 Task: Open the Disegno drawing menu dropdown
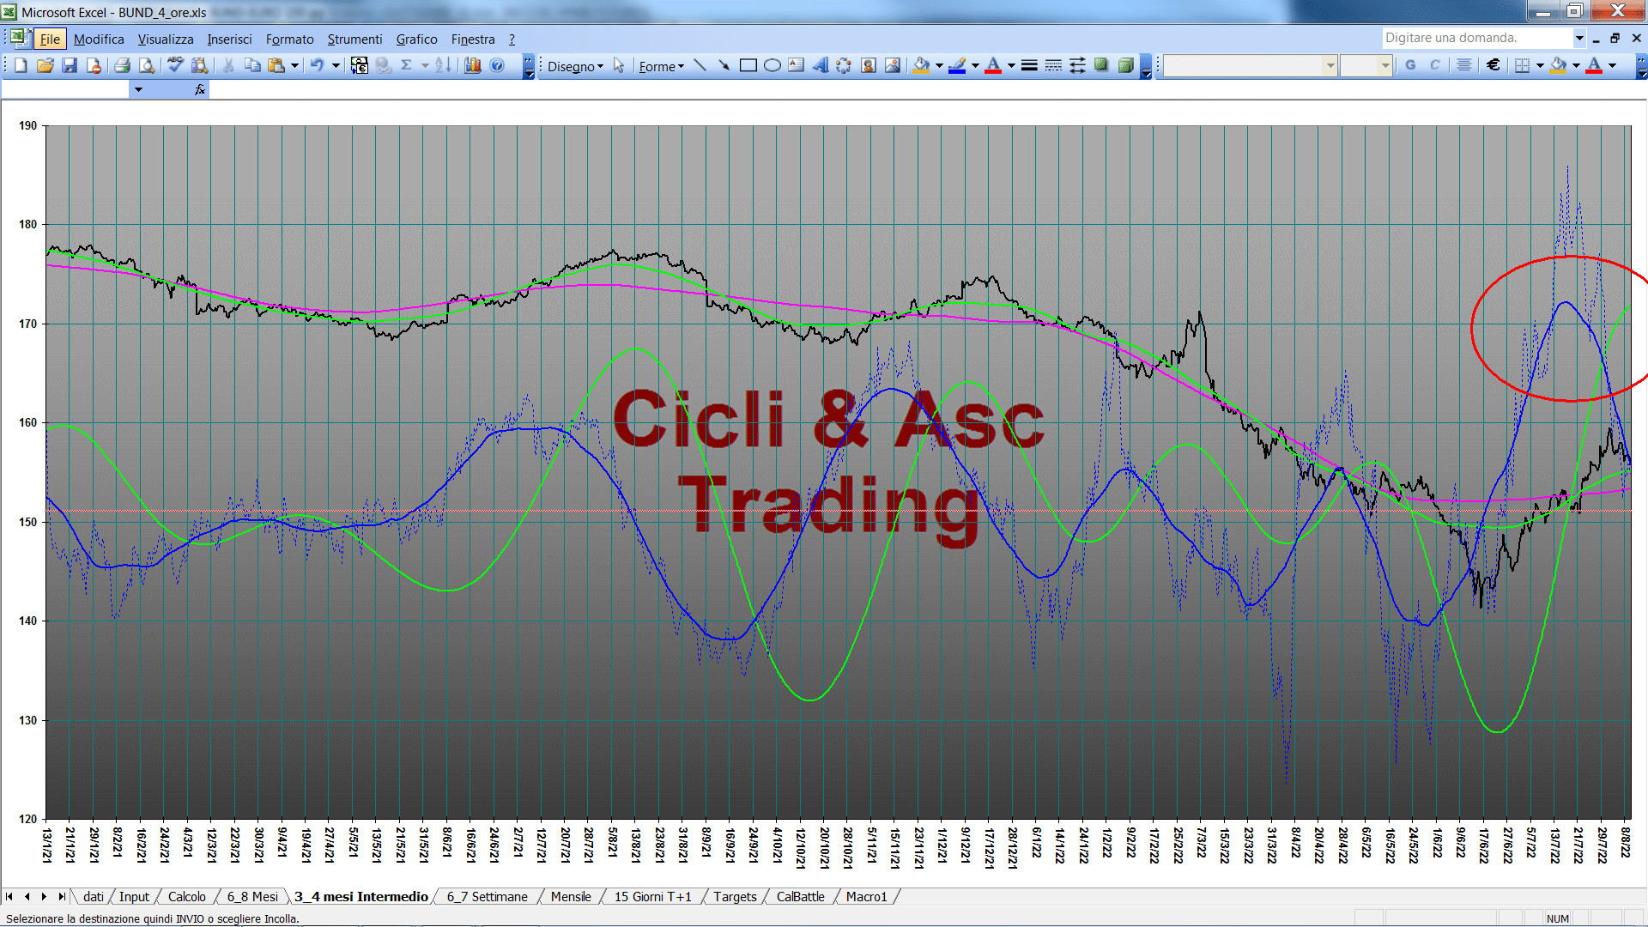coord(575,66)
